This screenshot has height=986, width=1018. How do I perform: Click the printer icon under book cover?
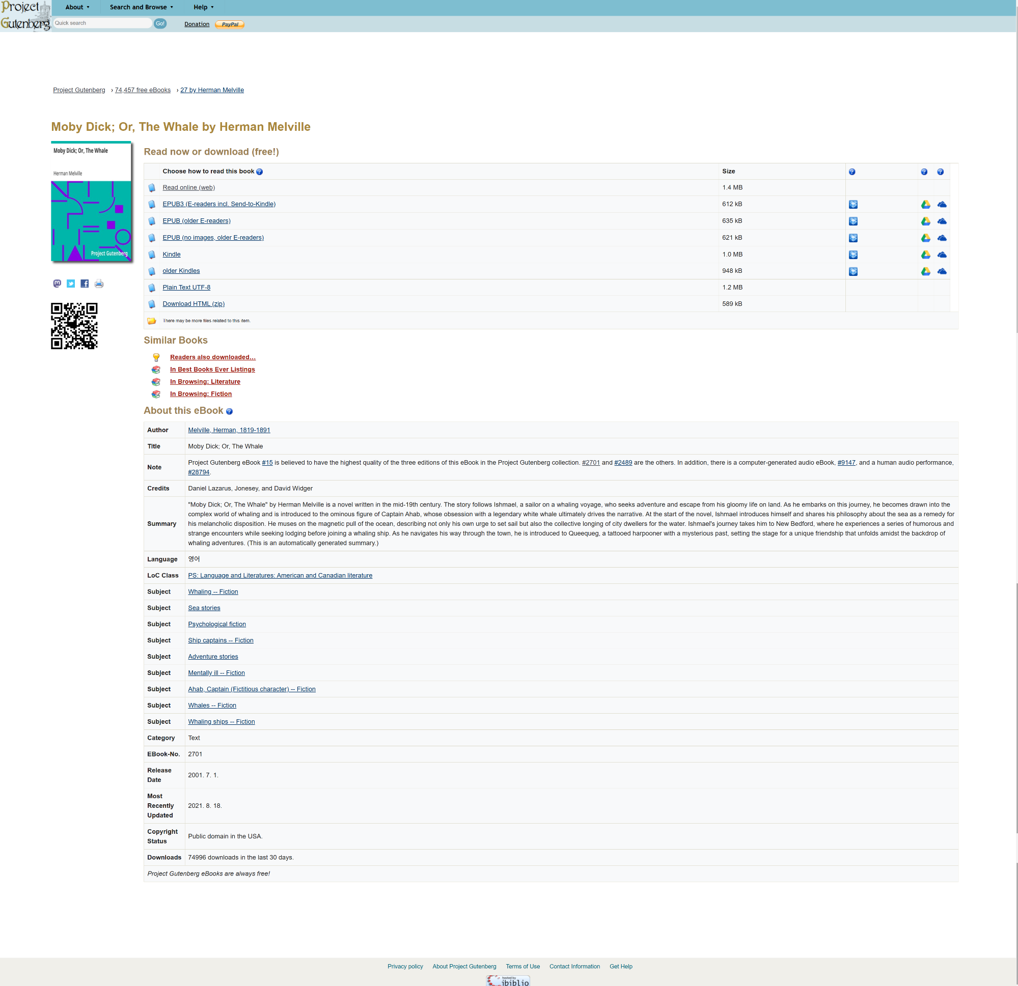(x=99, y=284)
